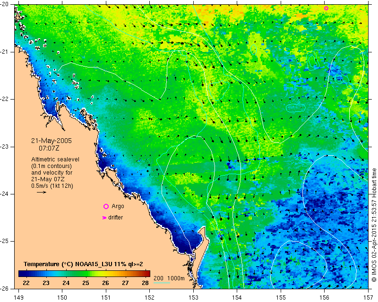The image size is (378, 302).
Task: Click the colorbar tick label '27'
Action: 125,283
